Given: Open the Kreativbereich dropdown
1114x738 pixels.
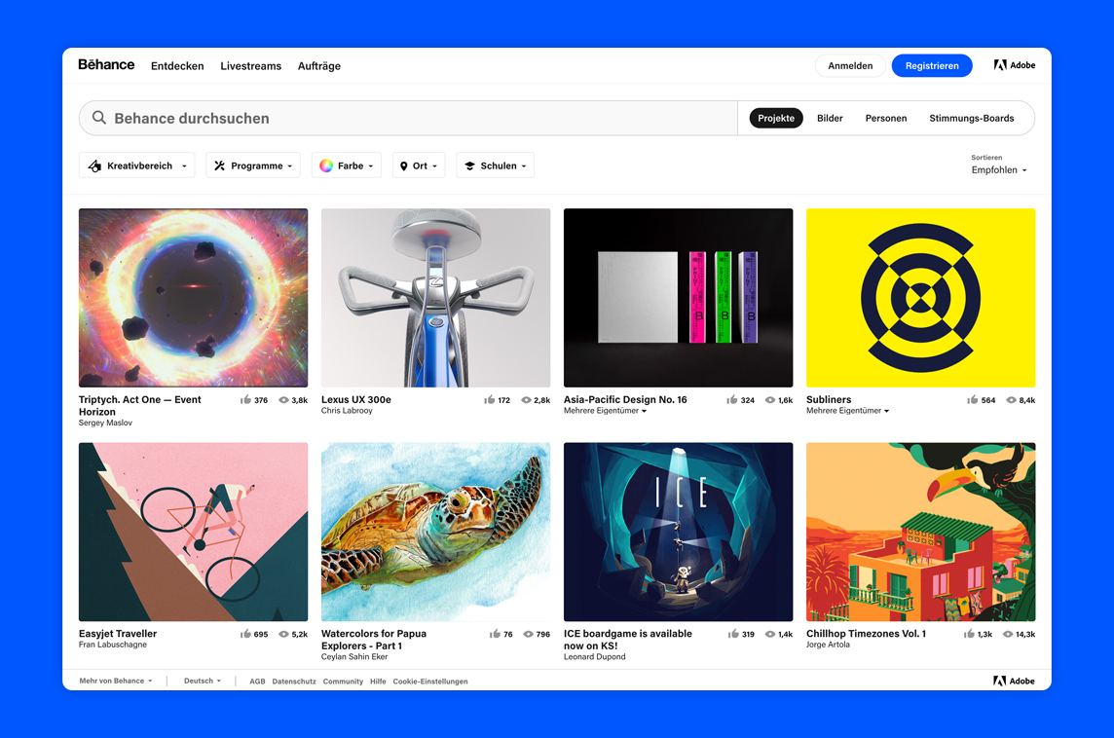Looking at the screenshot, I should pos(136,166).
